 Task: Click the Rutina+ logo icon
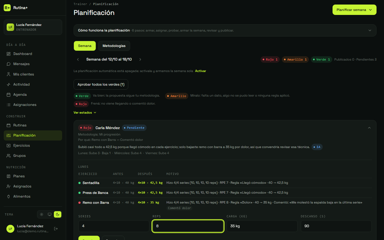[x=7, y=8]
